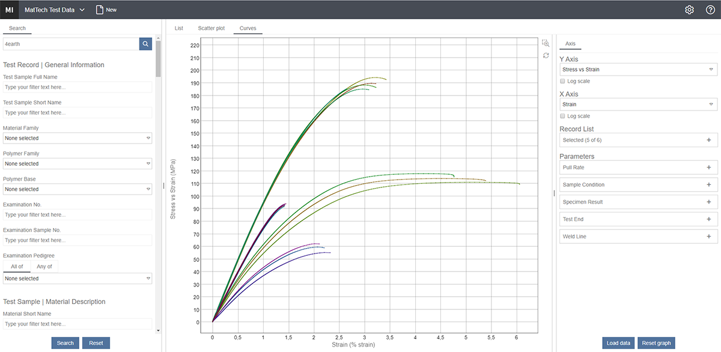Click the Test Sample Full Name field
721x352 pixels.
click(78, 87)
